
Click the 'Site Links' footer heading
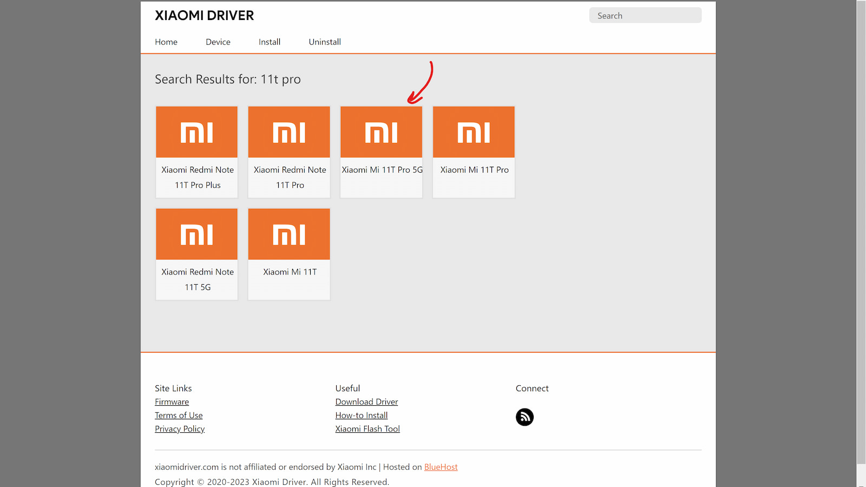coord(173,389)
